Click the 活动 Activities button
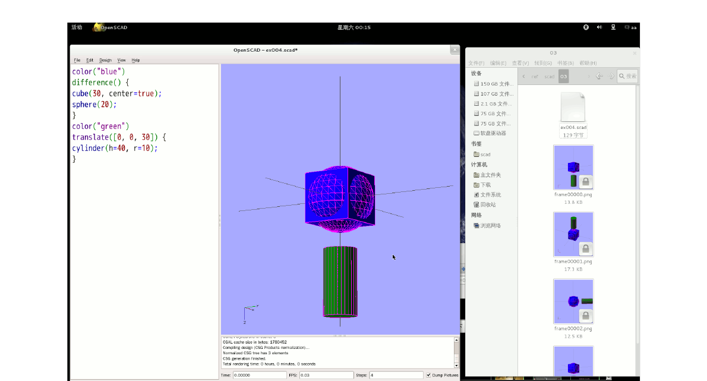This screenshot has width=707, height=381. point(77,27)
